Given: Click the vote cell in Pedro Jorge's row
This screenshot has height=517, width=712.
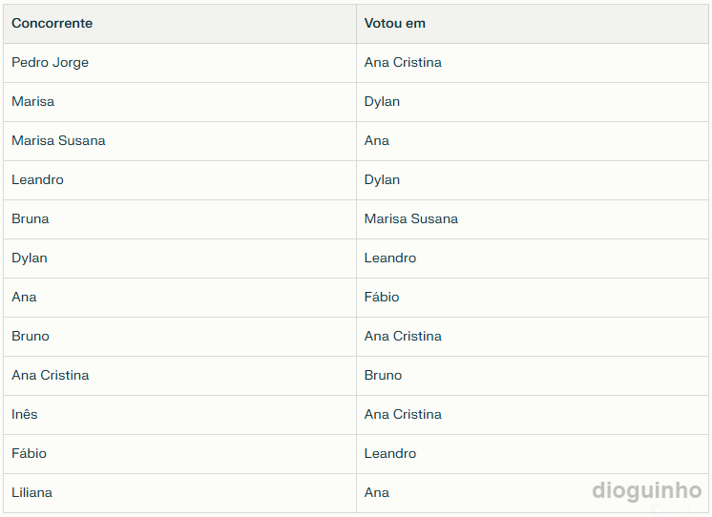Looking at the screenshot, I should click(403, 62).
